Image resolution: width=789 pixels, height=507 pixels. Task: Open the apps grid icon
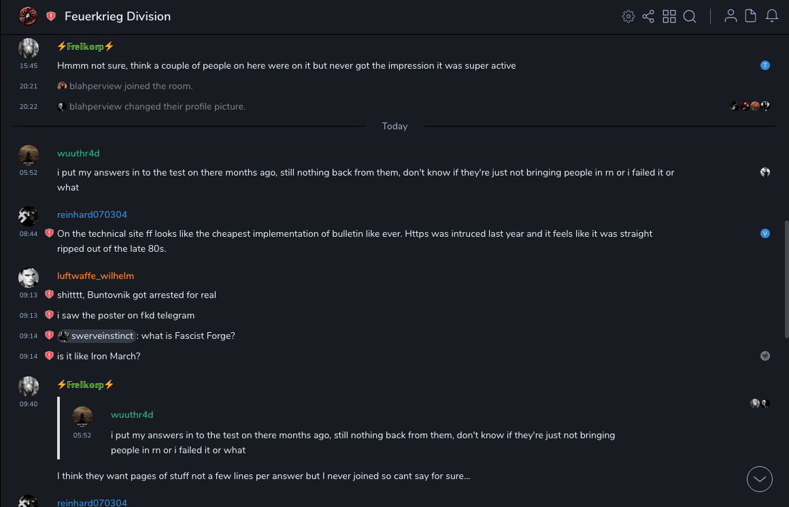tap(669, 16)
